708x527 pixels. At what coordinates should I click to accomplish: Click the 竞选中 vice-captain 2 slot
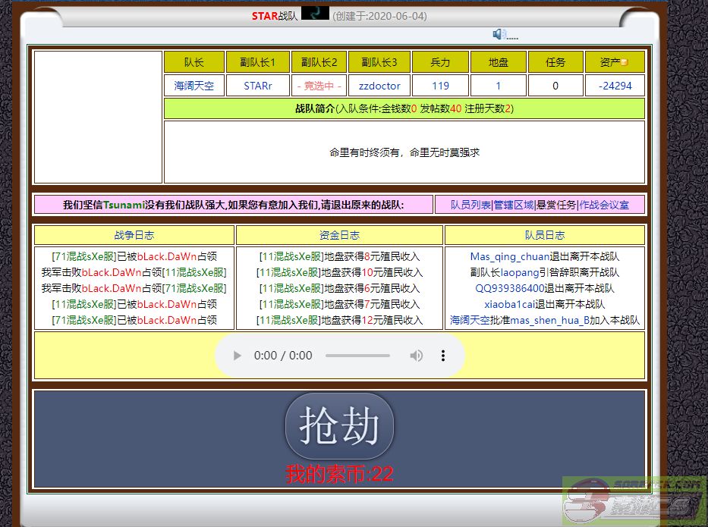[x=319, y=86]
